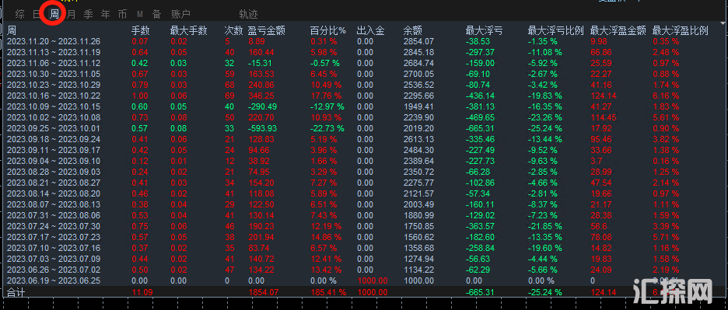This screenshot has width=728, height=310.
Task: Select the 季 quarterly tab
Action: pyautogui.click(x=88, y=15)
